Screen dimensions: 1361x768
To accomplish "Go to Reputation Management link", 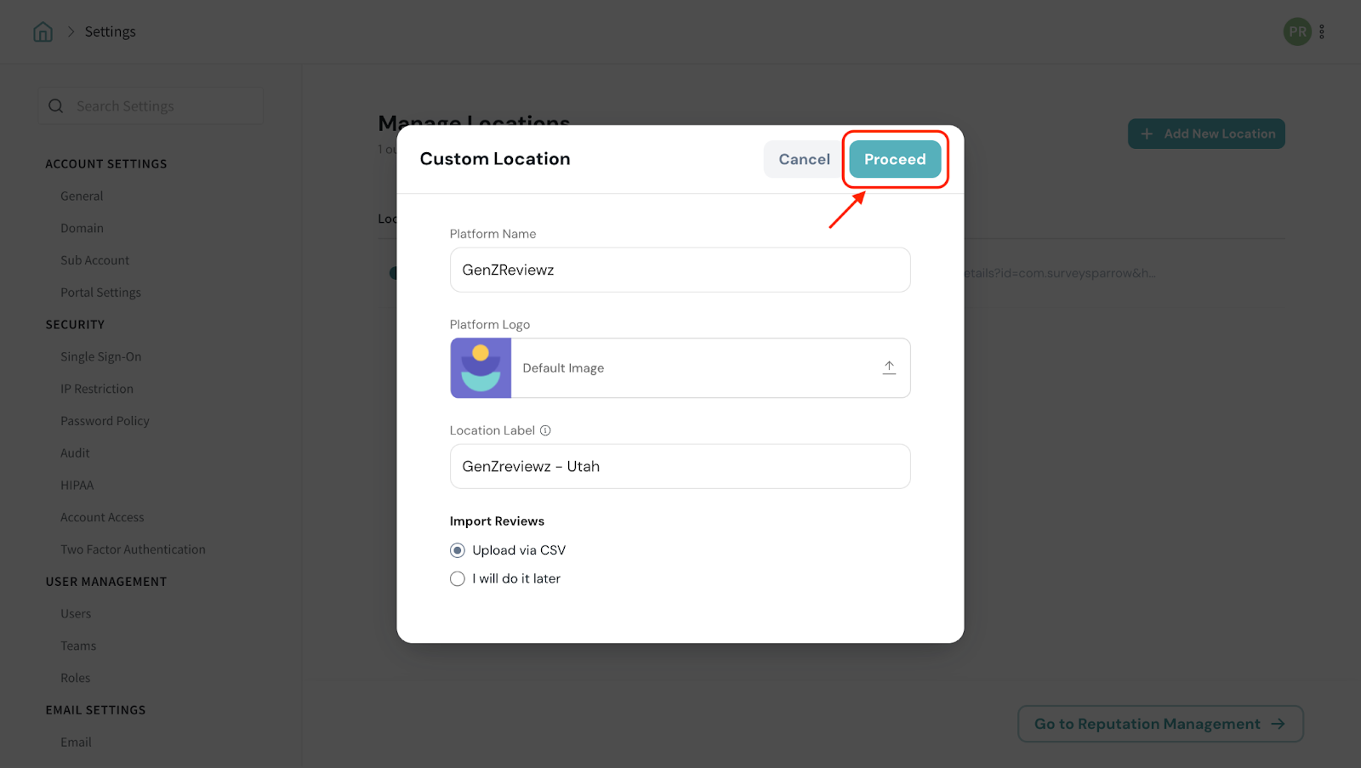I will click(x=1159, y=724).
